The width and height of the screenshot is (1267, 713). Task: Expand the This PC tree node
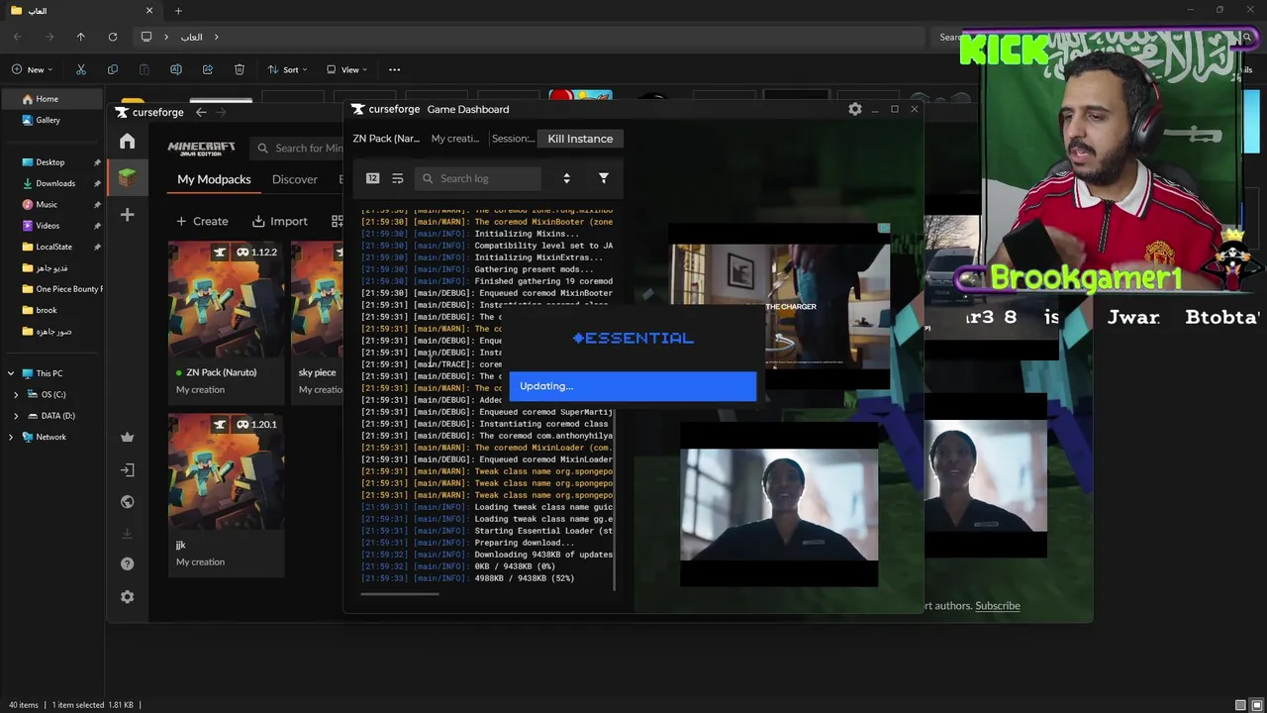tap(11, 373)
